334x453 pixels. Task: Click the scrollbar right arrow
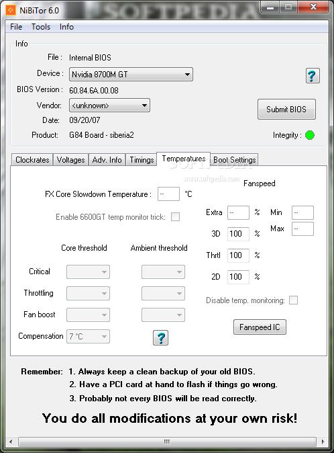coord(323,442)
